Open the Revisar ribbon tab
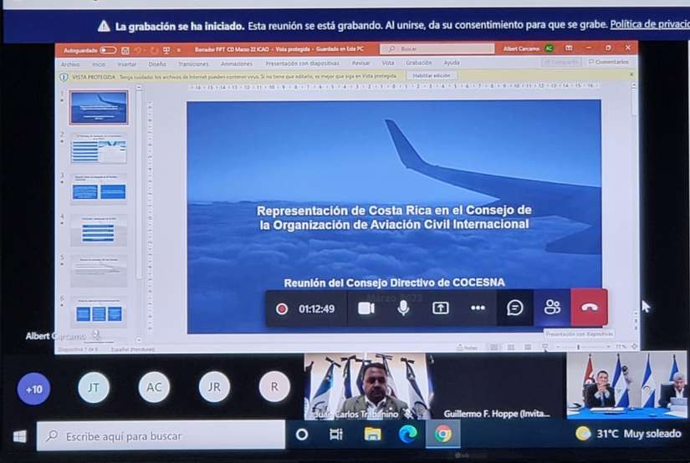This screenshot has height=463, width=690. (x=360, y=63)
